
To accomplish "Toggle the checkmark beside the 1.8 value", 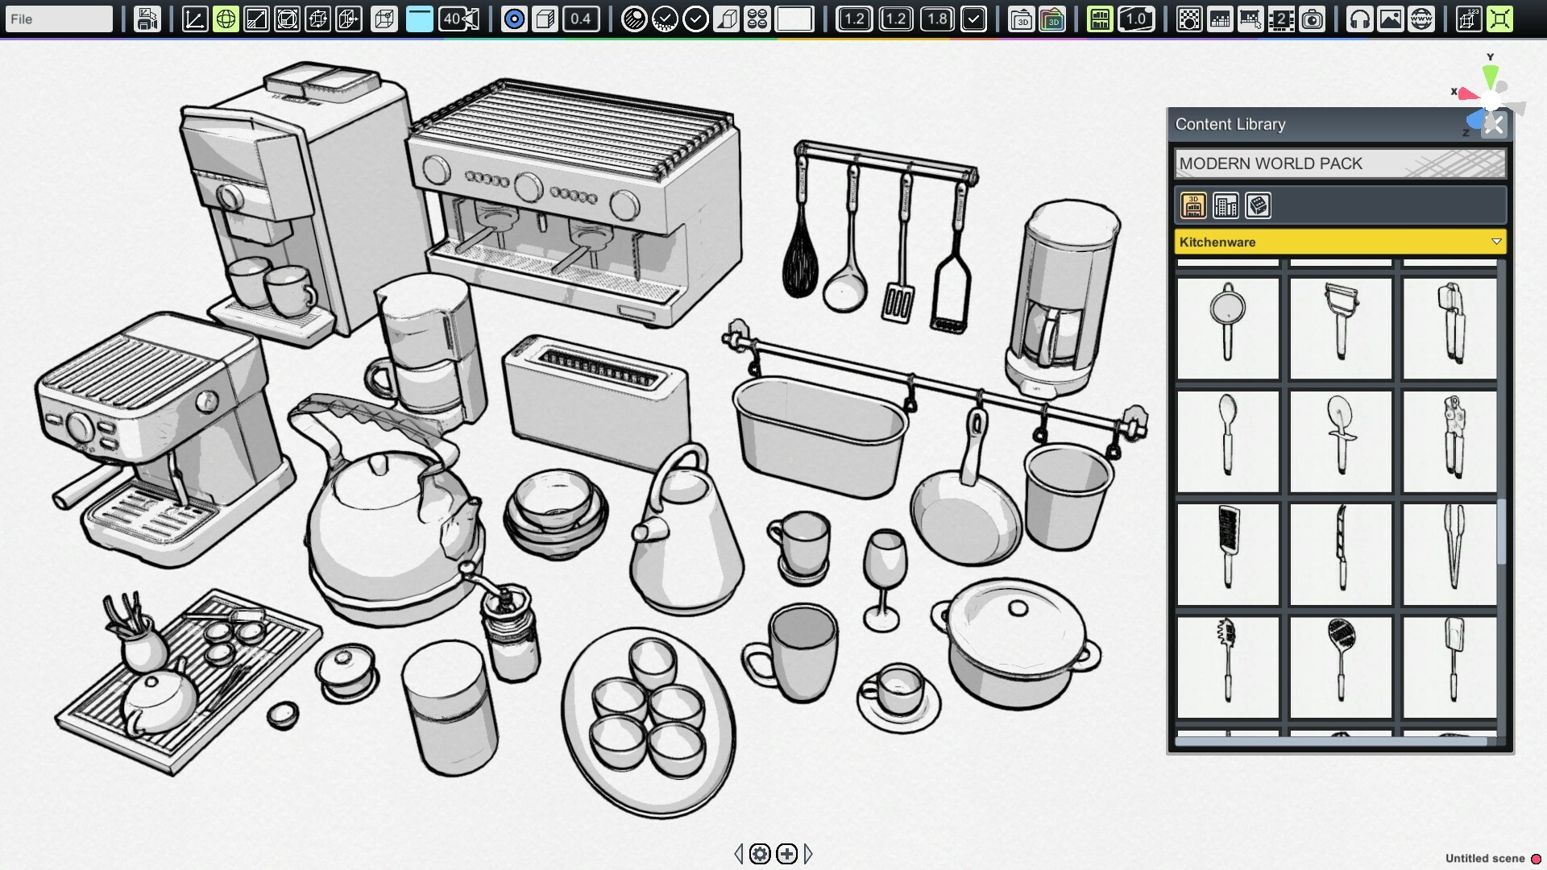I will pos(973,18).
